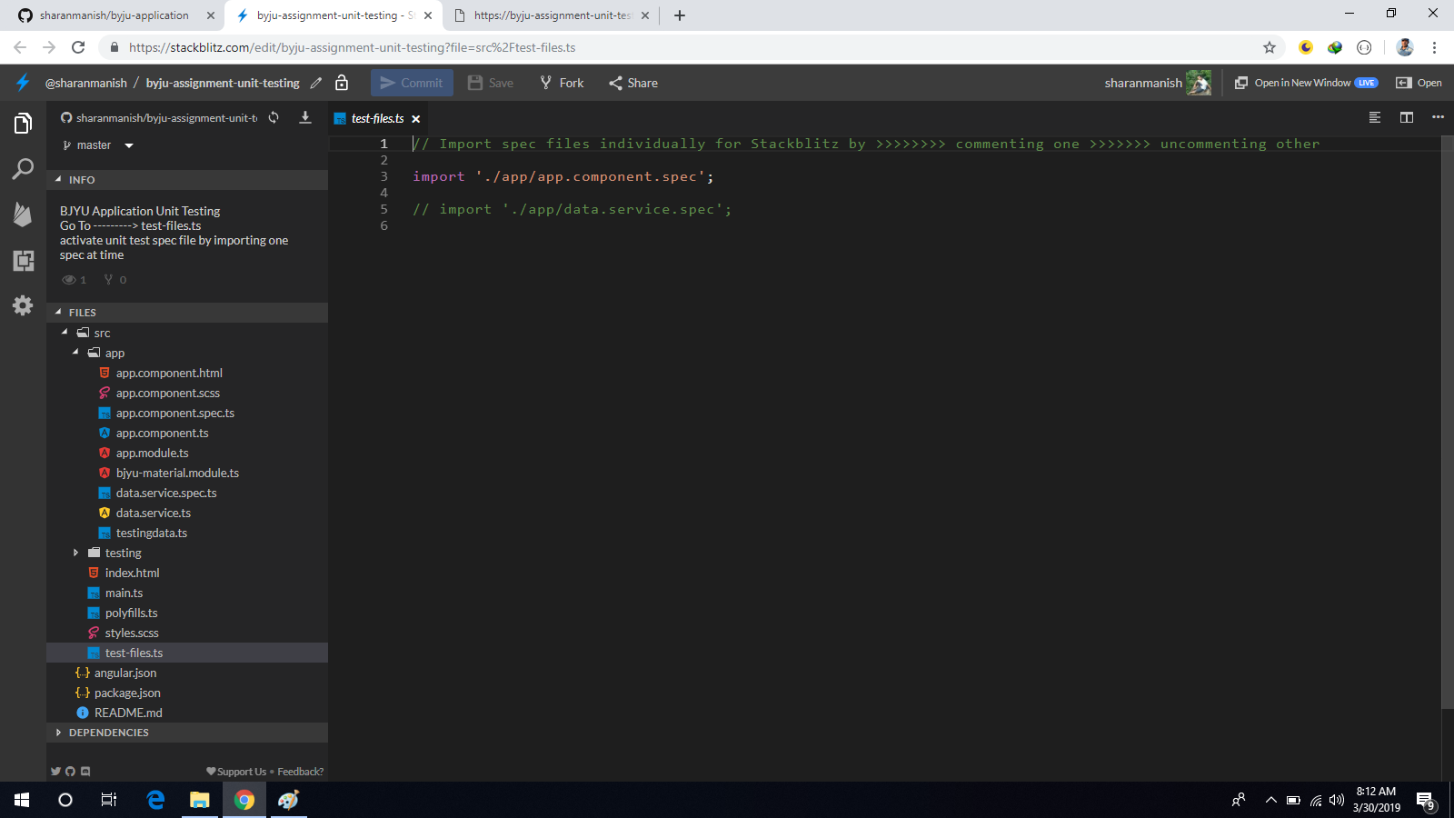Open app.component.html file
This screenshot has width=1454, height=818.
click(x=169, y=373)
